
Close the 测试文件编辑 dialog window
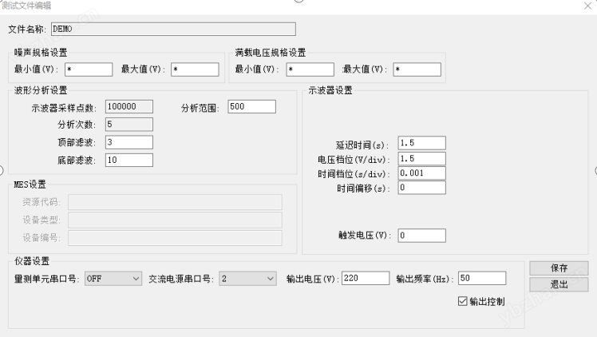587,6
